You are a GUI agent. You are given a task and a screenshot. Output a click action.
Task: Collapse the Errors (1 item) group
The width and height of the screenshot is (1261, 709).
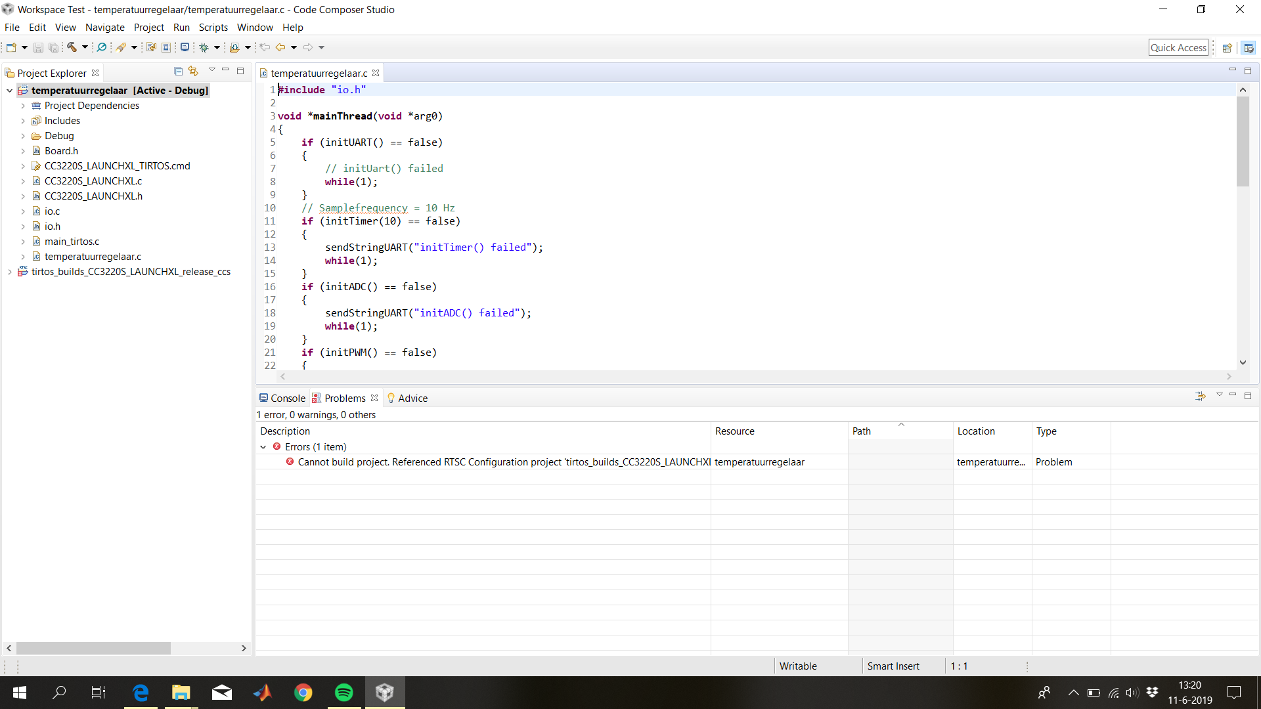pos(263,447)
